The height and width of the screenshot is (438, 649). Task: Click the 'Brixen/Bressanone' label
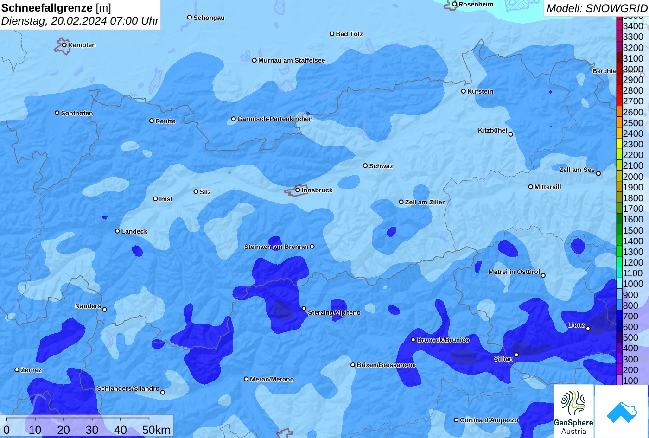tap(386, 365)
